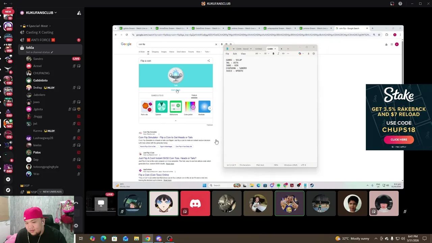
Task: Expand the More search filter dropdown
Action: [199, 52]
